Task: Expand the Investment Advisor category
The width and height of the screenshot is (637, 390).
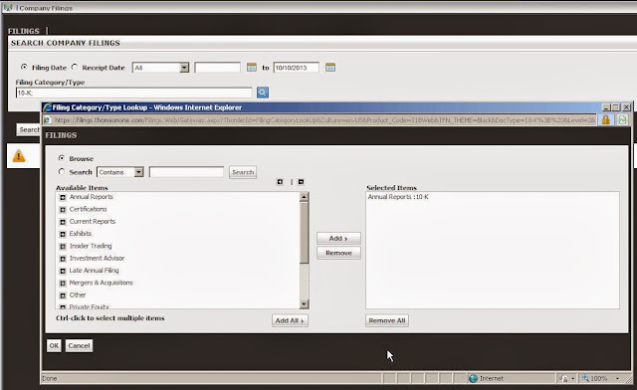Action: (x=63, y=259)
